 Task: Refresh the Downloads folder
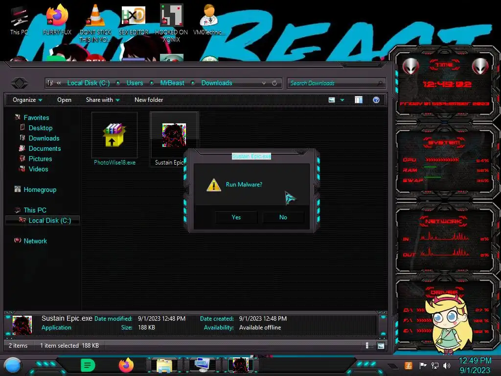click(x=274, y=83)
